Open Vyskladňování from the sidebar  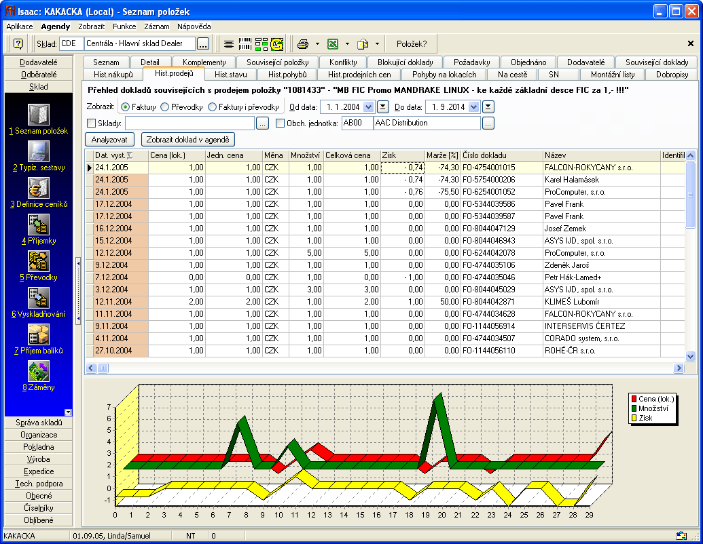point(38,298)
